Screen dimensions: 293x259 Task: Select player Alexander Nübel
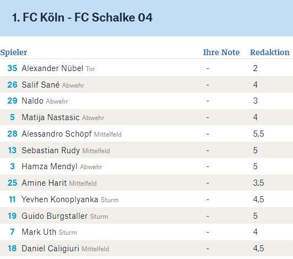[x=52, y=68]
